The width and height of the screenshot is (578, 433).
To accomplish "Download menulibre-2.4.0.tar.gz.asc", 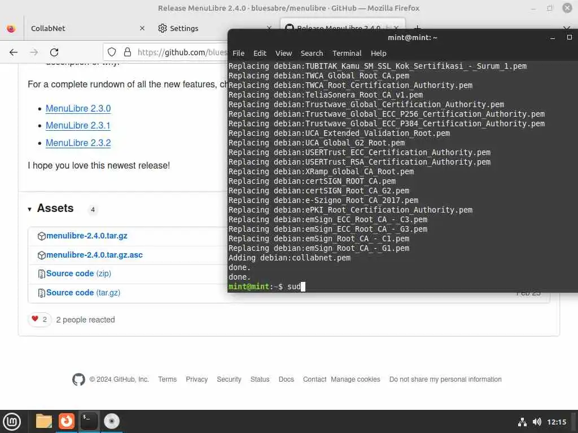I will (x=94, y=255).
